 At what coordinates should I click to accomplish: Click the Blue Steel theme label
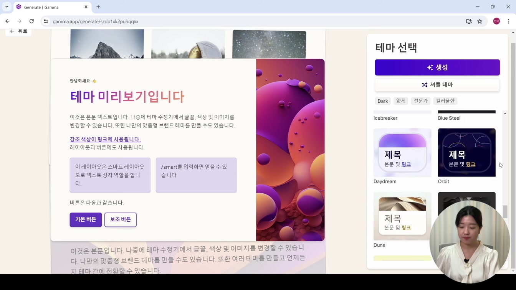449,118
